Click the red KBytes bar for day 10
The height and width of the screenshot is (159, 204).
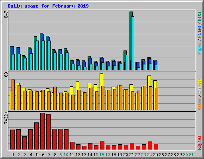pos(66,140)
